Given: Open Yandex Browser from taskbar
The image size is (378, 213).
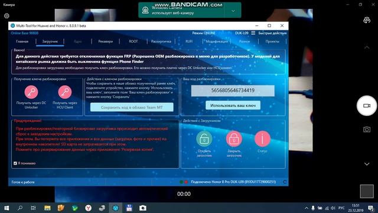Looking at the screenshot, I should 88,208.
